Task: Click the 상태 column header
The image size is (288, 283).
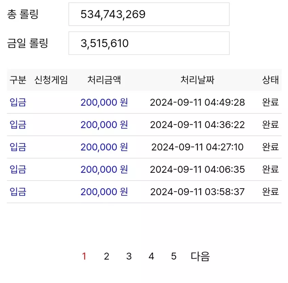Action: click(x=271, y=80)
